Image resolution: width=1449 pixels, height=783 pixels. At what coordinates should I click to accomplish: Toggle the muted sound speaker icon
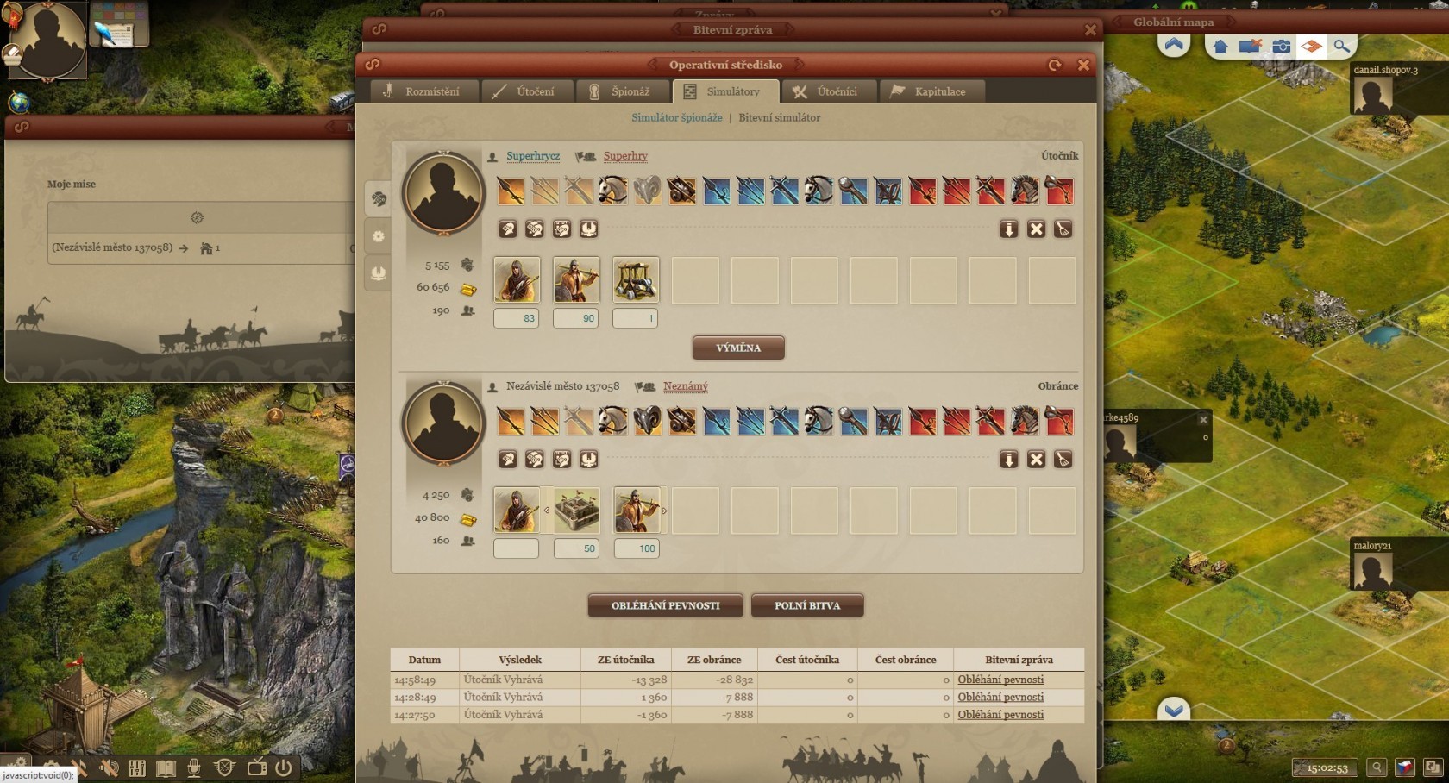(109, 767)
